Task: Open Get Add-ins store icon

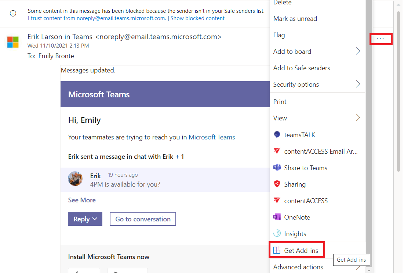Action: point(277,250)
